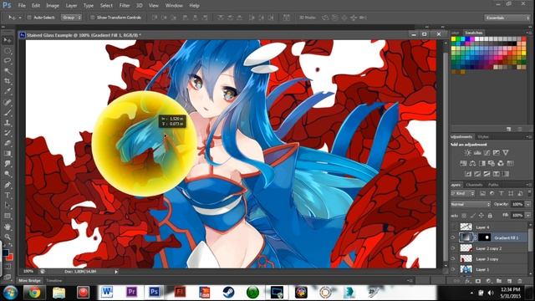Viewport: 535px width, 301px height.
Task: Click the red background color swatch
Action: tap(10, 257)
